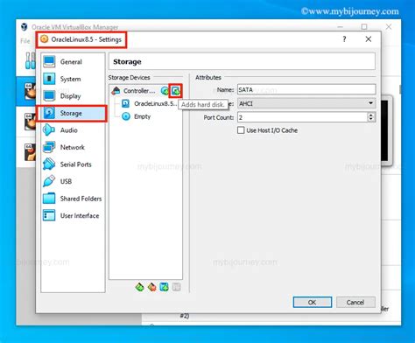Click the Adds optical drive icon on controller

point(165,91)
